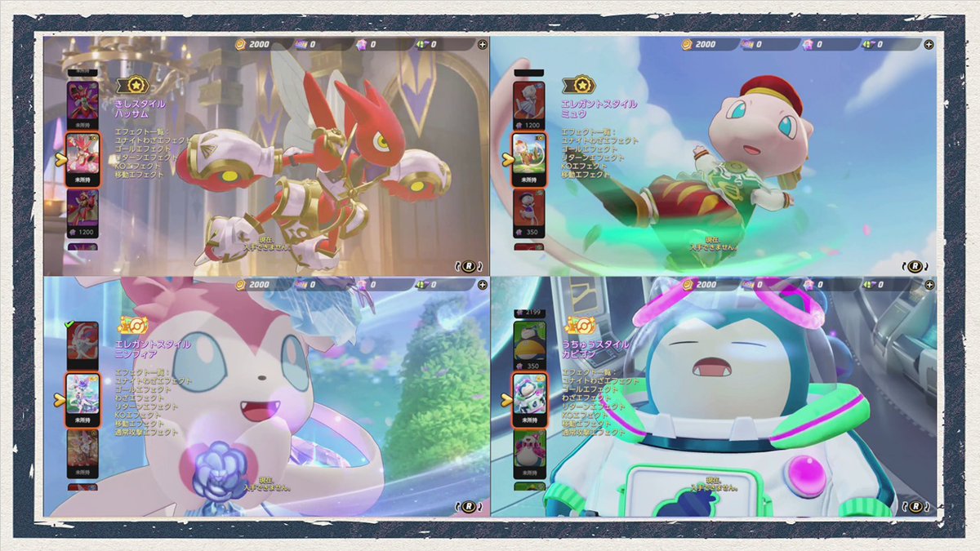Screen dimensions: 980x551
Task: Select the Scizor holowear thumbnail priced 1200
Action: [x=82, y=213]
